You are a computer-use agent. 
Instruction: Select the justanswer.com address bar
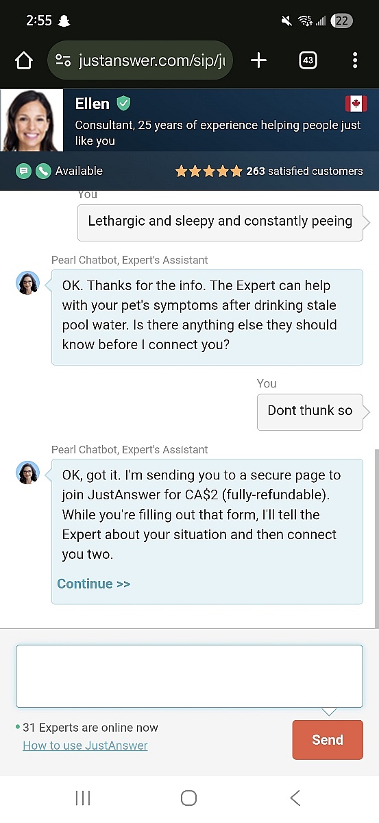pos(140,61)
